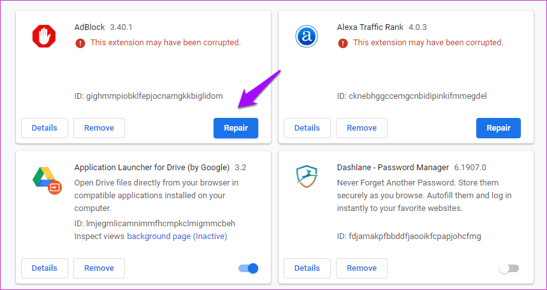Disable the Application Launcher for Drive toggle
Image resolution: width=547 pixels, height=290 pixels.
(x=249, y=268)
